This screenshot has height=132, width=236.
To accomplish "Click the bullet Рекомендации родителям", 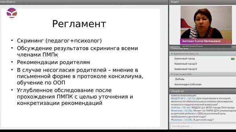I will pyautogui.click(x=53, y=62).
